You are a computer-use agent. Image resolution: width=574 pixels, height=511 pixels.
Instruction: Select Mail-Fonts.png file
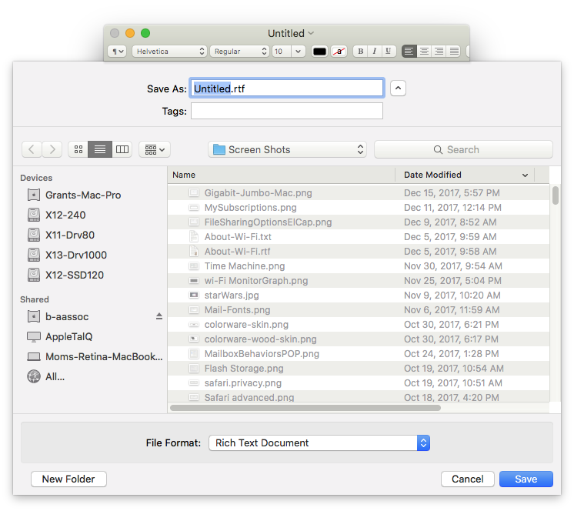[359, 310]
